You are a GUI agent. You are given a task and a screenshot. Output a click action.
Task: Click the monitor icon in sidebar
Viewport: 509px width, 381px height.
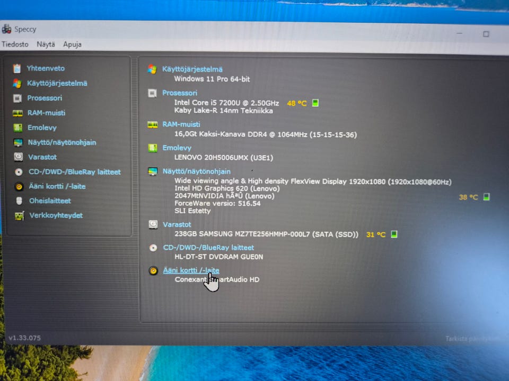pyautogui.click(x=18, y=142)
